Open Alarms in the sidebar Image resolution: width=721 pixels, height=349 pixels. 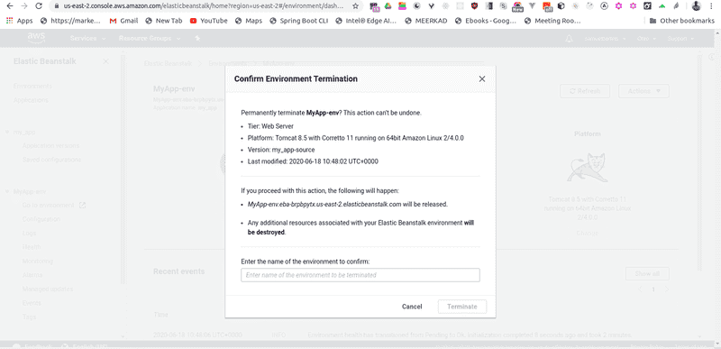[32, 275]
